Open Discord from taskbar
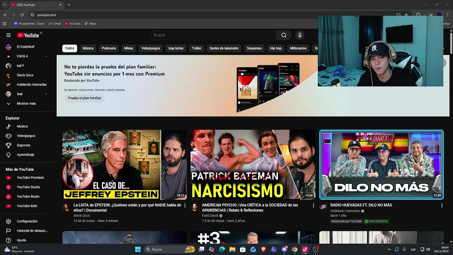453x255 pixels. pos(284,249)
